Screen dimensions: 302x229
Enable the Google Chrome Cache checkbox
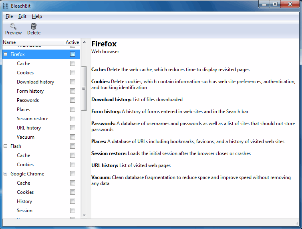[72, 183]
